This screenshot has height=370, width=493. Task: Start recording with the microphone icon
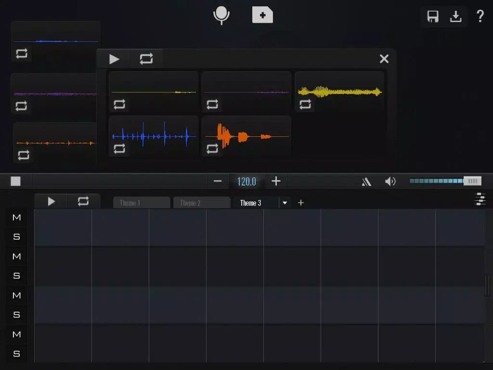point(221,15)
